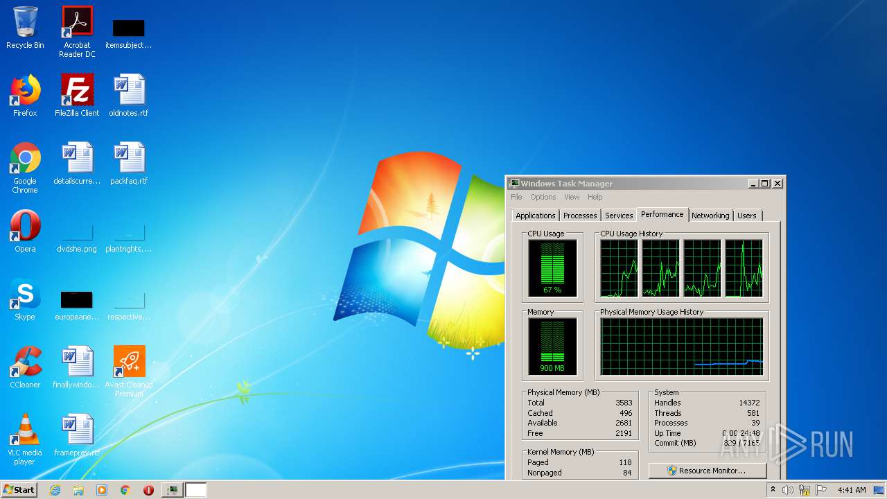Select the itemsubject file on the desktop
Screen dimensions: 887x499
click(129, 33)
